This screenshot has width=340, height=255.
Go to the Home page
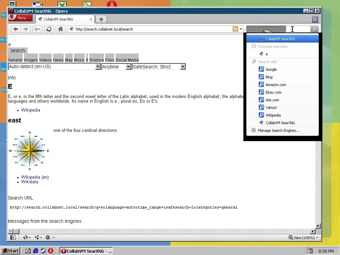60,29
